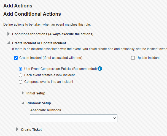
Task: Click the Update Incident label text
Action: (x=148, y=58)
